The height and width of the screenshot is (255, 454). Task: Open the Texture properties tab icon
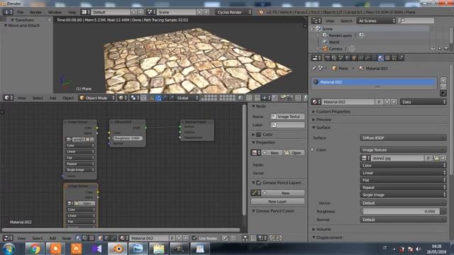(x=387, y=58)
